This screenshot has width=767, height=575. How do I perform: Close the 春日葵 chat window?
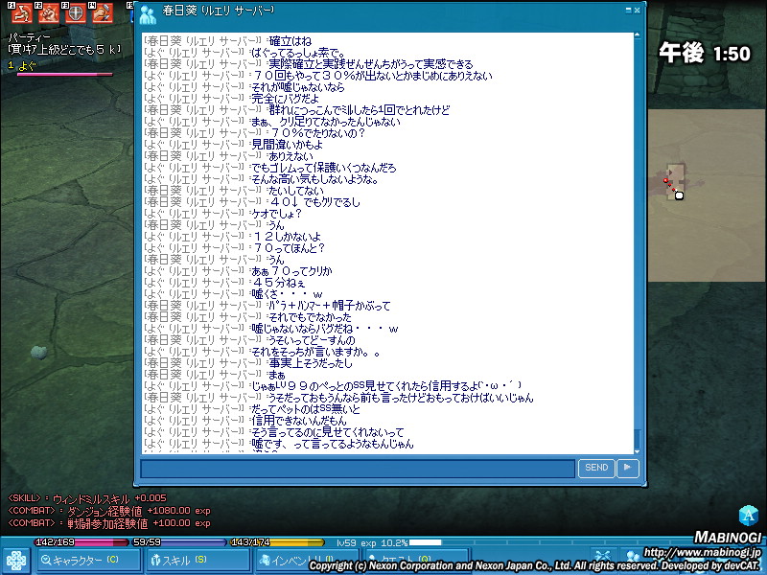[x=637, y=10]
